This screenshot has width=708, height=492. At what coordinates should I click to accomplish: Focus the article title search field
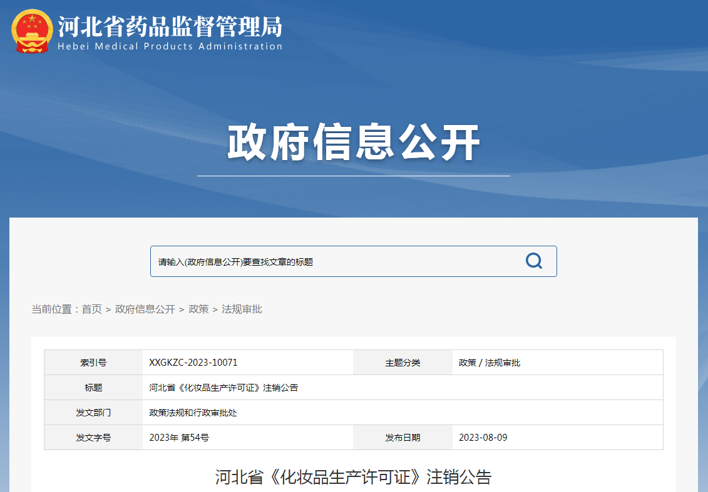[x=332, y=262]
